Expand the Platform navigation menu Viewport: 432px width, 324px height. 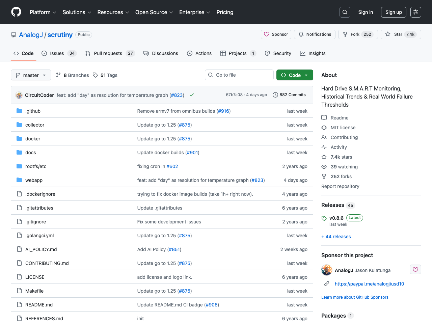point(43,12)
